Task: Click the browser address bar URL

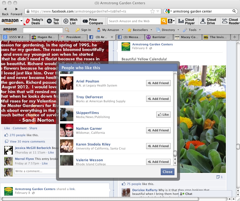Action: [78, 11]
